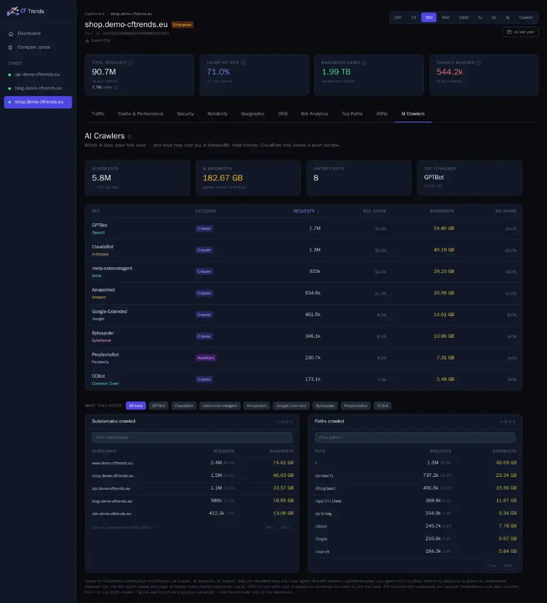547x603 pixels.
Task: Click the Filter subdomains input field
Action: [192, 438]
